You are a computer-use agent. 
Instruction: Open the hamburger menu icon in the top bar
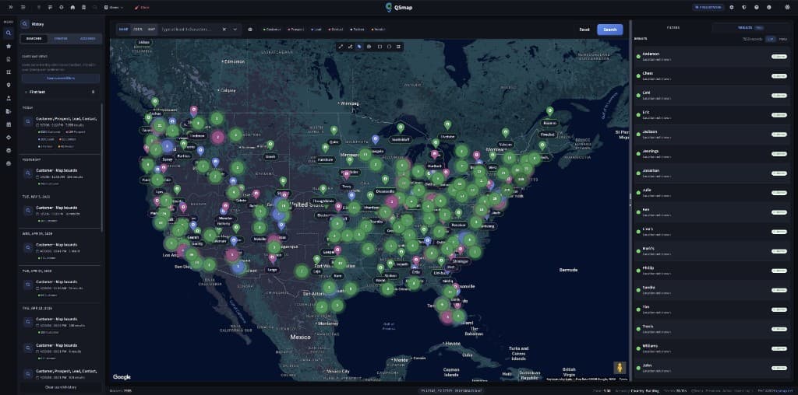coord(23,8)
